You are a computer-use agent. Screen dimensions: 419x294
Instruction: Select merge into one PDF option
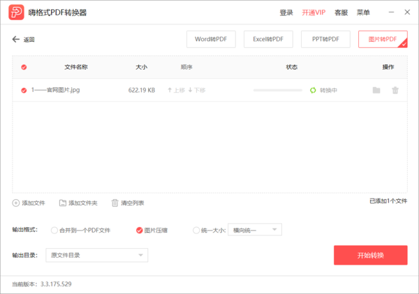click(54, 230)
